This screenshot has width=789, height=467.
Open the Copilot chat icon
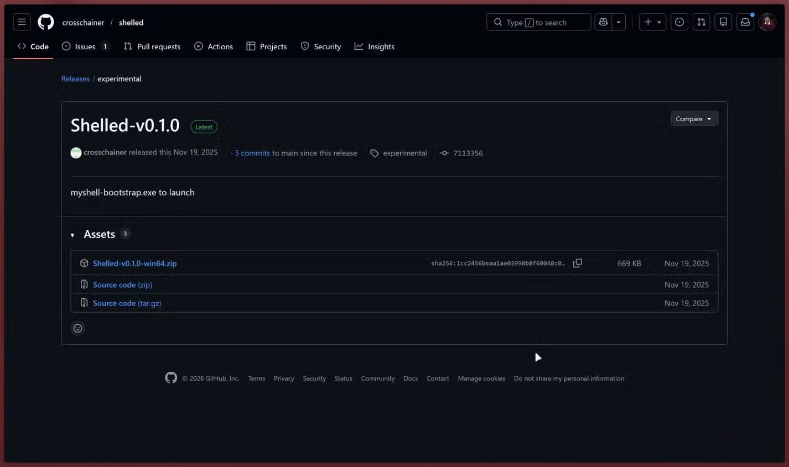tap(603, 22)
